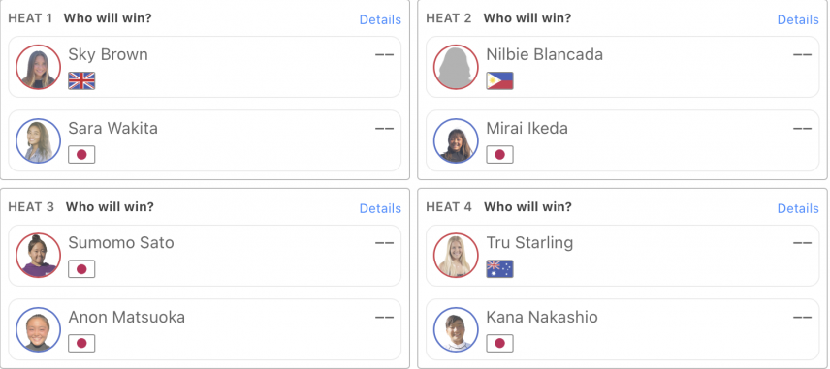Click the Philippines flag under Nilbie Blancada
Image resolution: width=830 pixels, height=369 pixels.
499,81
